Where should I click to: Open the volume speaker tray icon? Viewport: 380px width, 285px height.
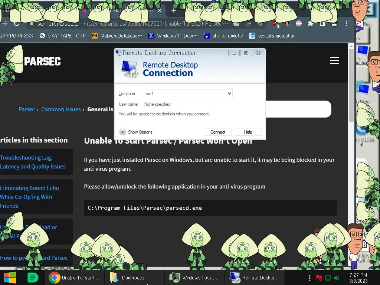click(x=336, y=278)
